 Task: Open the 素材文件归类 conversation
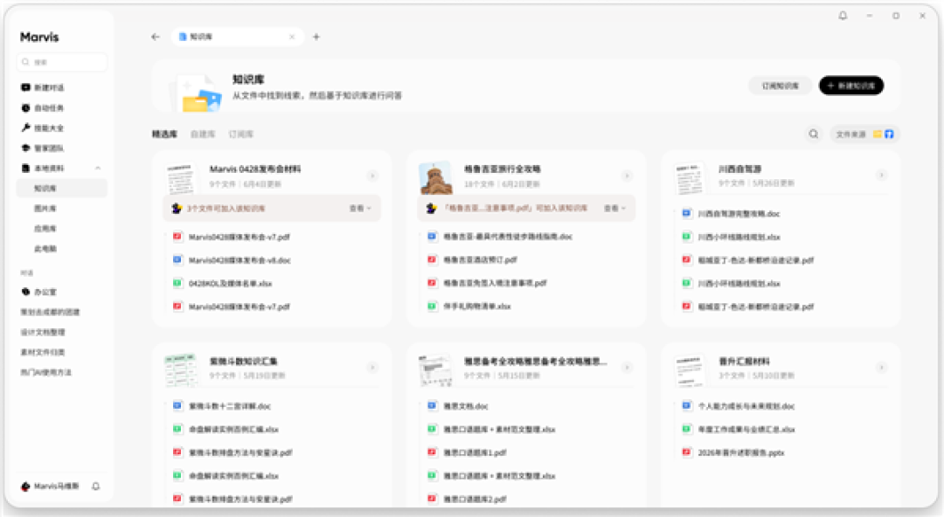click(x=43, y=352)
